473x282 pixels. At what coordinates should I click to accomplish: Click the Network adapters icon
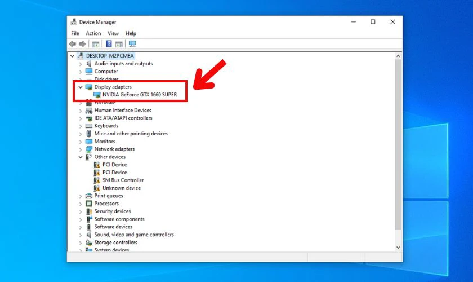pos(89,149)
